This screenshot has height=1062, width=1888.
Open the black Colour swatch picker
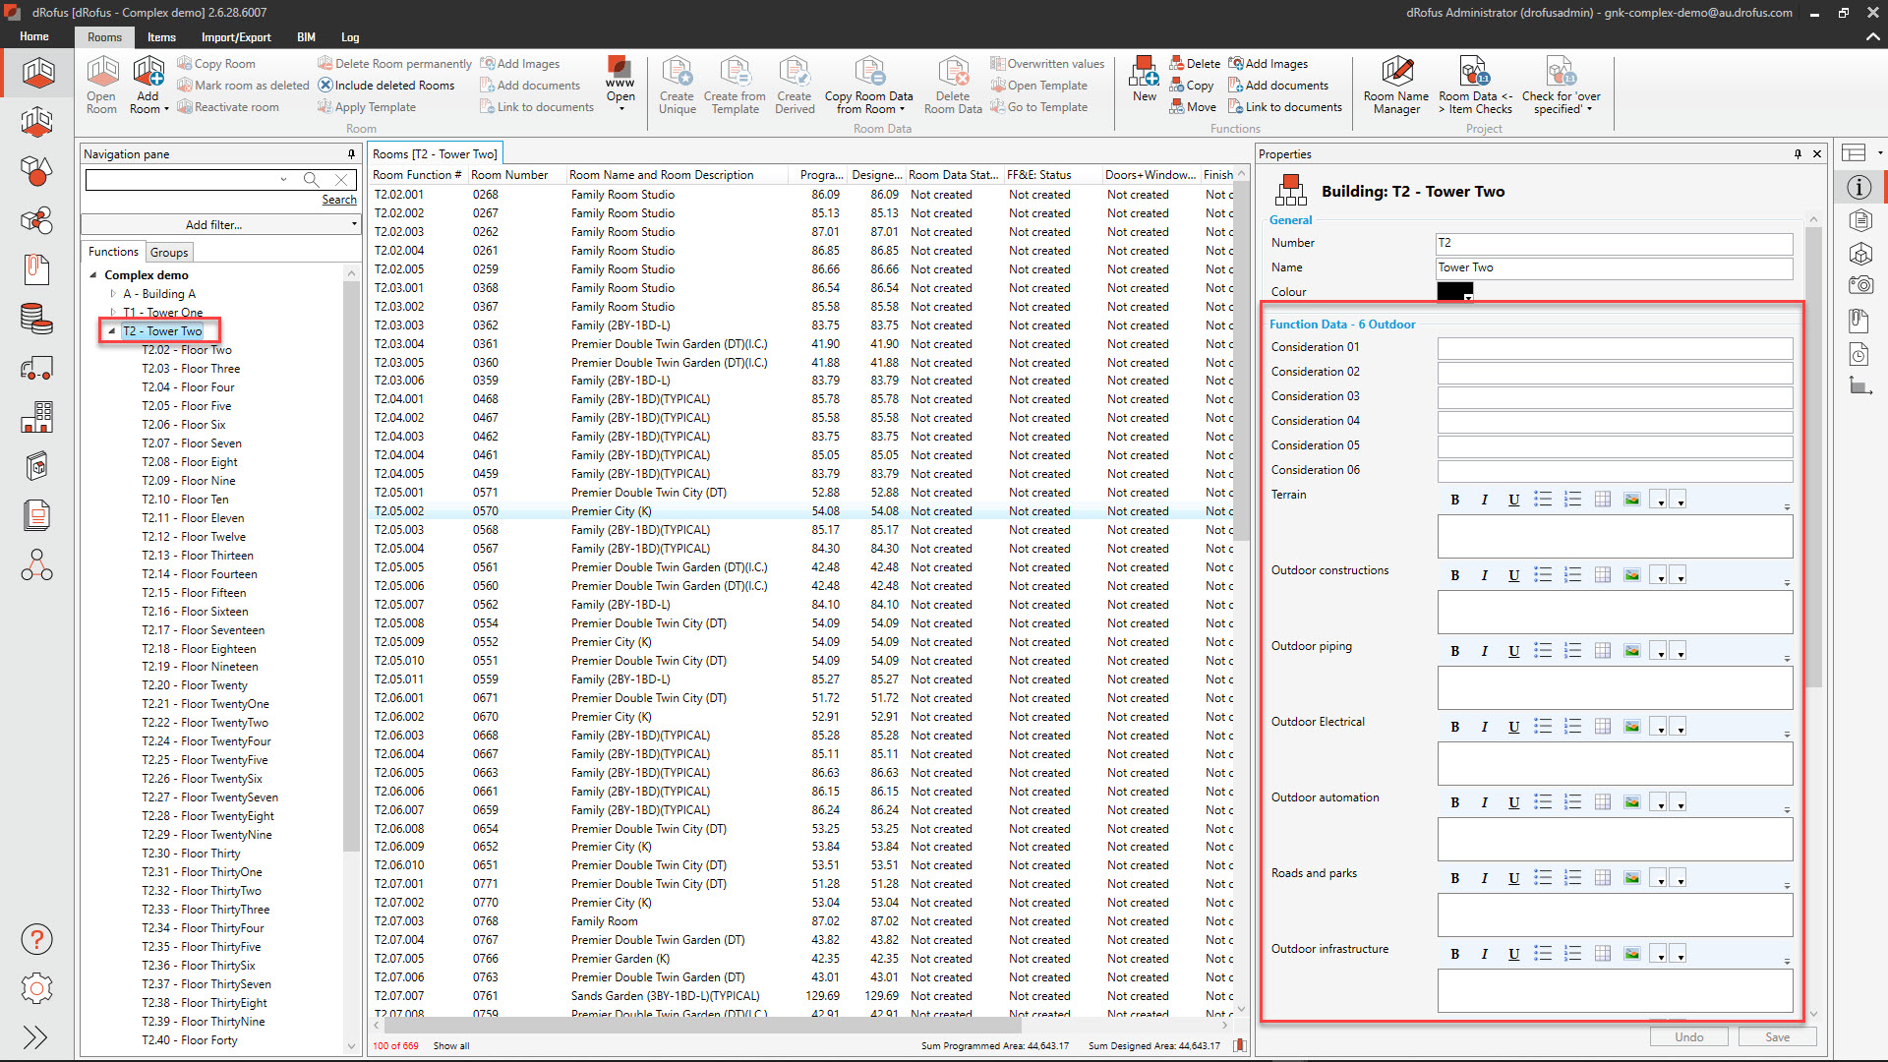click(1454, 292)
